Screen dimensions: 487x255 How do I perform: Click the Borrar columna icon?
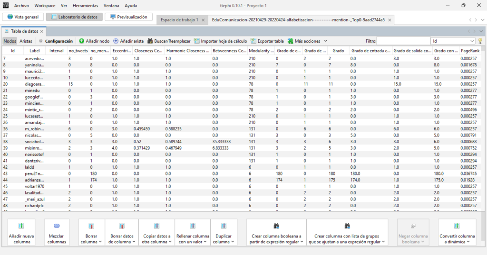coord(91,226)
